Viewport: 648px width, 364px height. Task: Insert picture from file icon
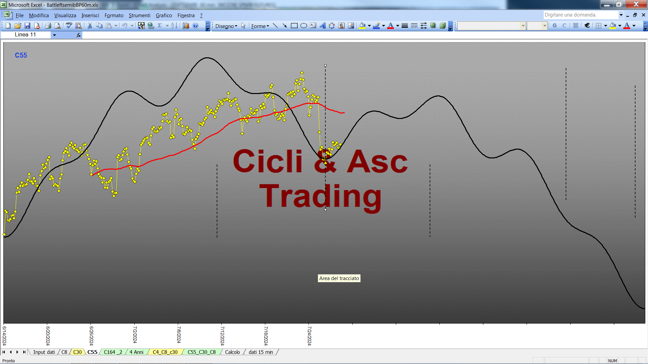point(351,26)
